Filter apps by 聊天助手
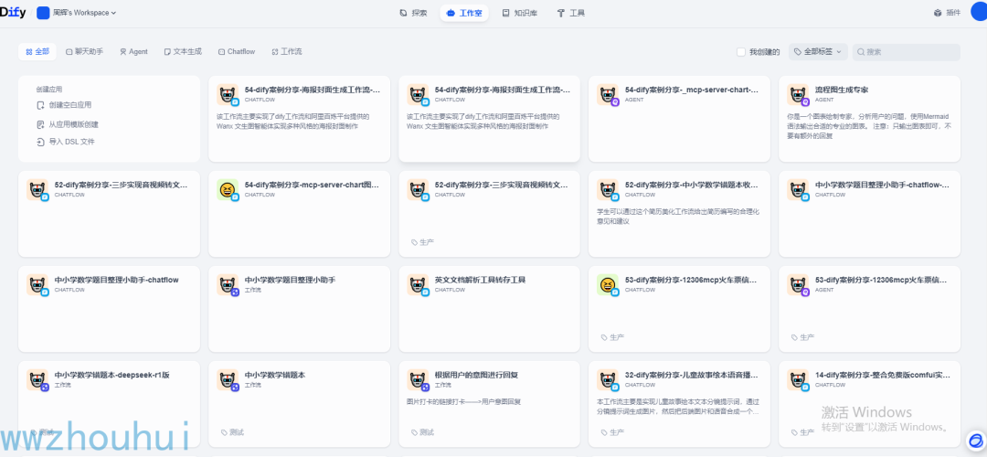Screen dimensions: 987x457 click(x=84, y=51)
